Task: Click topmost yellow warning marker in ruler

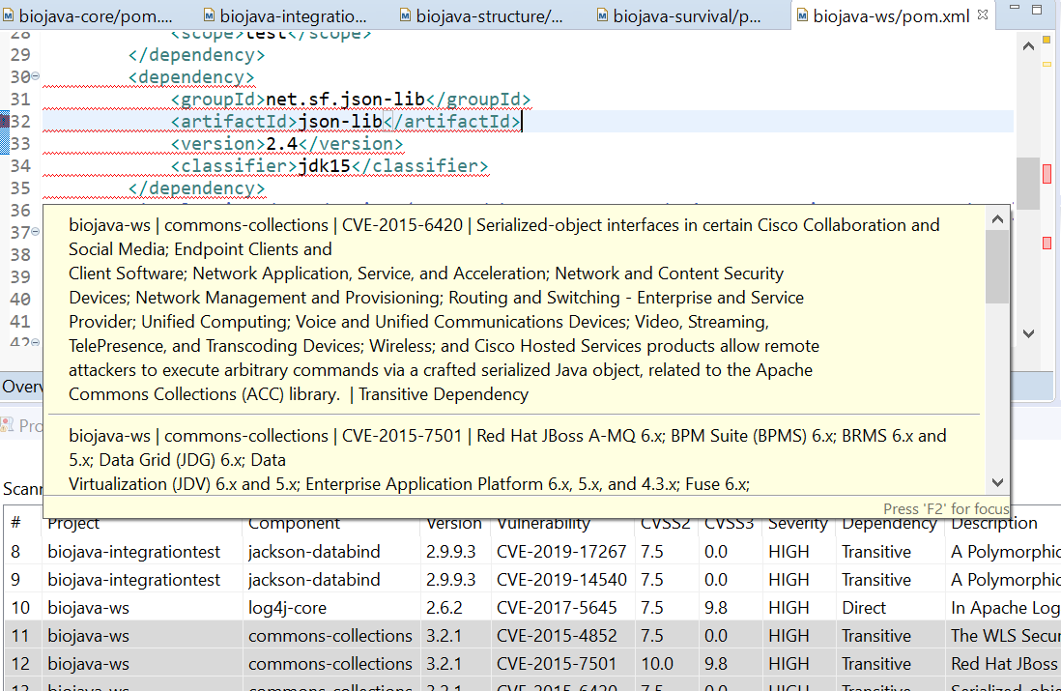Action: [x=1047, y=40]
